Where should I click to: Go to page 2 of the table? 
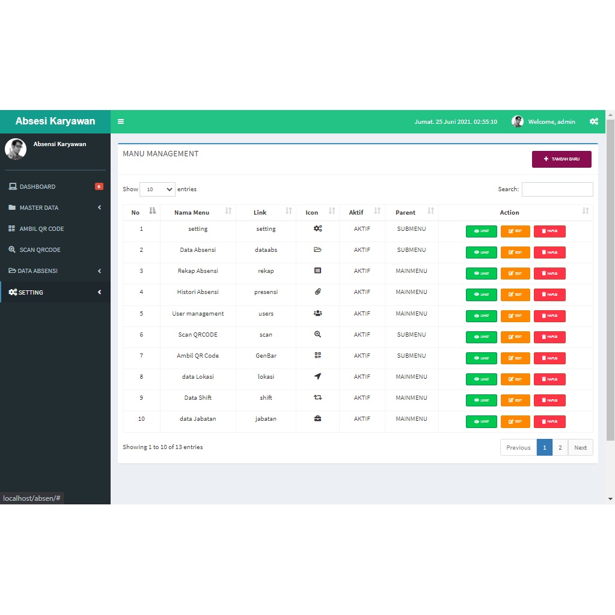click(x=560, y=447)
